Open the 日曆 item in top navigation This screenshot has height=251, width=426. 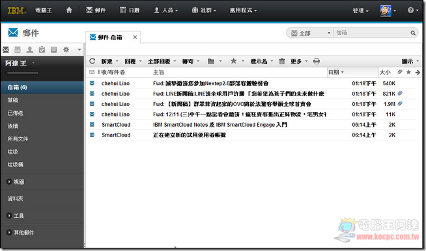point(130,10)
